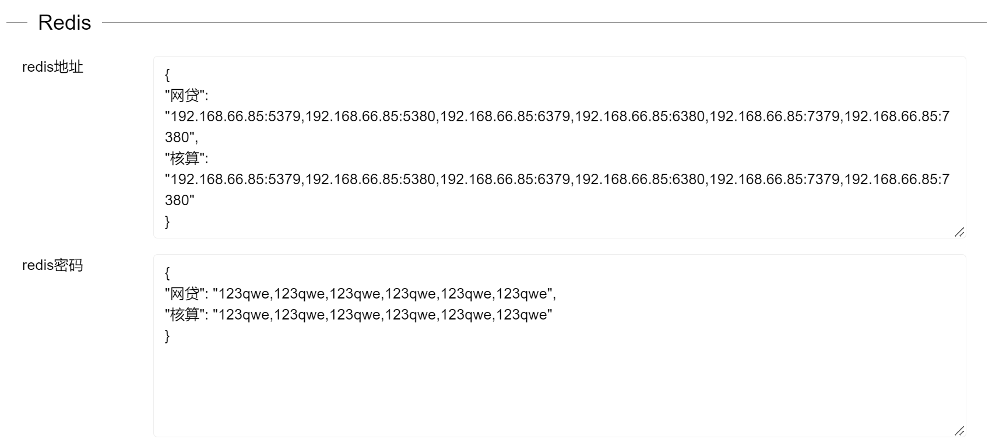
Task: Click the Redis section heading
Action: point(65,23)
